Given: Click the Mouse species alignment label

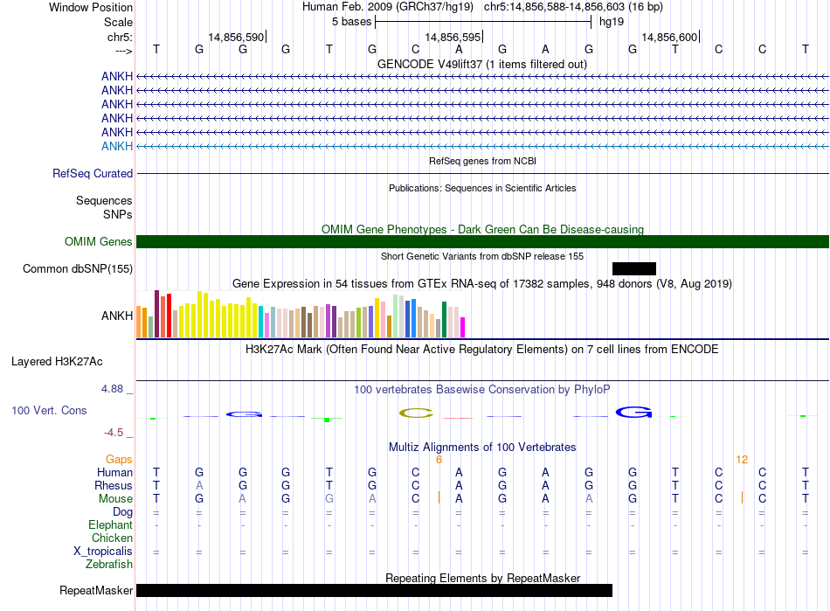Looking at the screenshot, I should (115, 498).
